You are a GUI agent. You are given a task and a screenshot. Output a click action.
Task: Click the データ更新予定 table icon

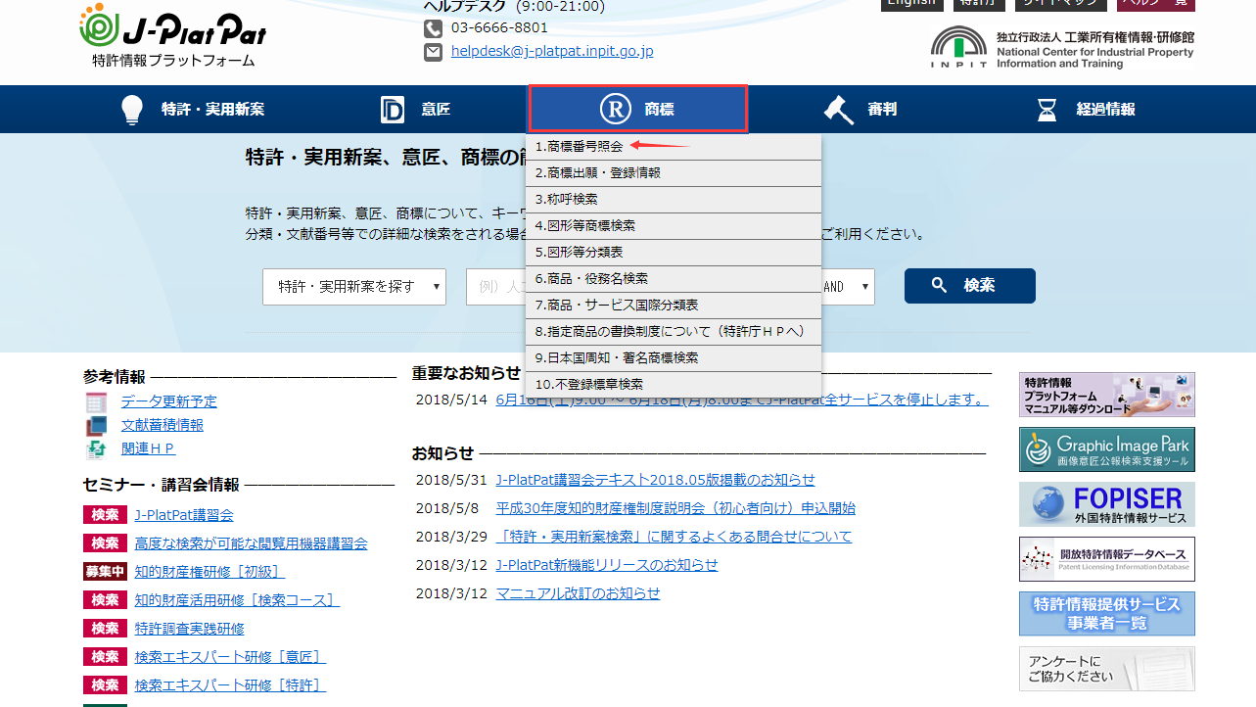(96, 401)
